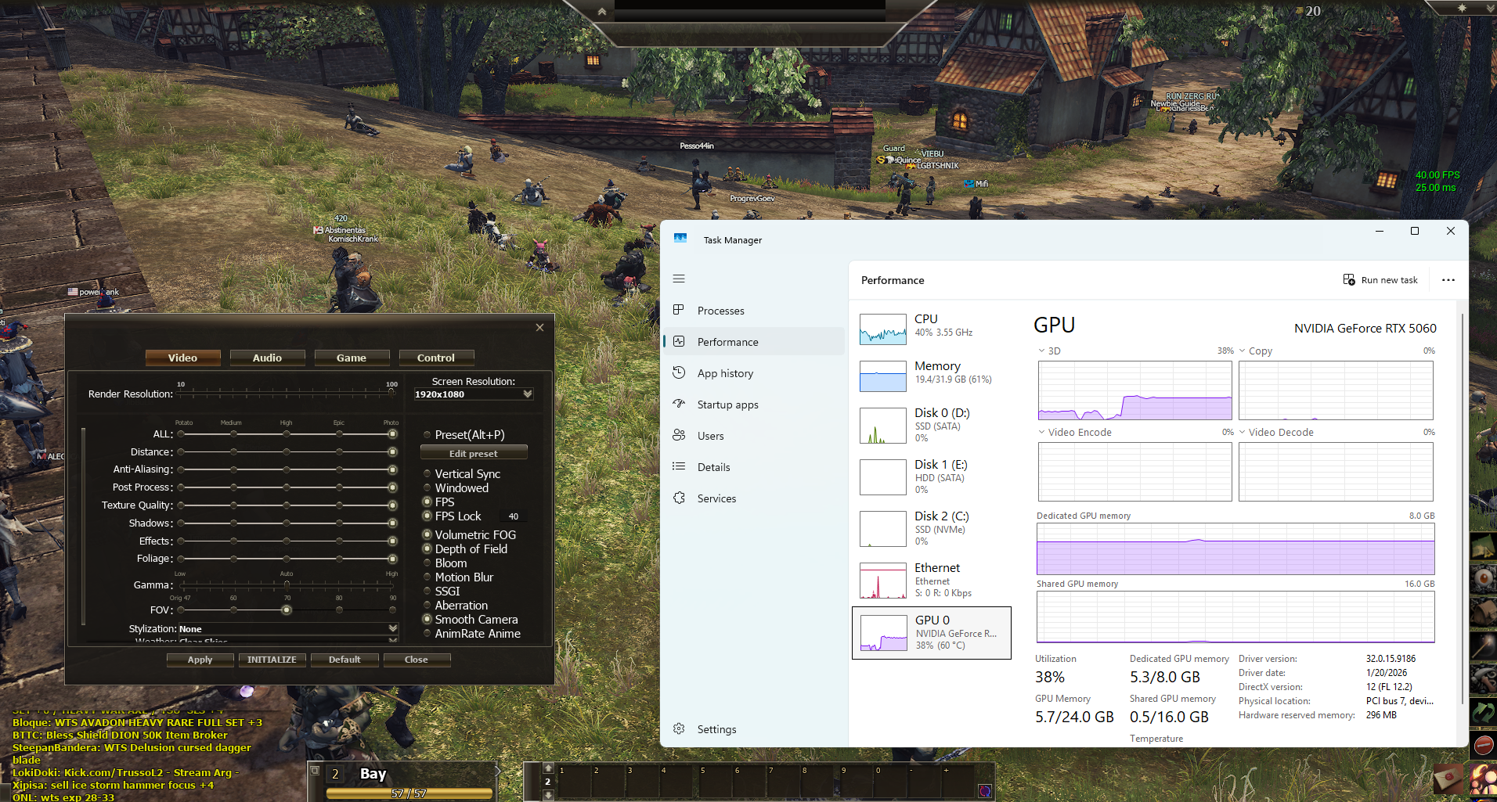Turn on Motion Blur option

click(x=427, y=577)
